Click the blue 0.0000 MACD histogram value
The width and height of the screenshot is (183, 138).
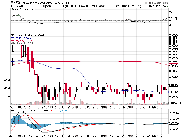[67, 110]
